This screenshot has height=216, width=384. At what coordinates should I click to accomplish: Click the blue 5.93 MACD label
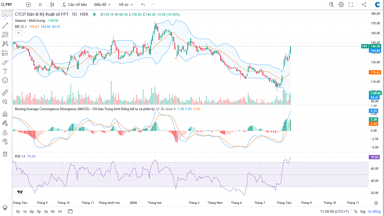[374, 111]
